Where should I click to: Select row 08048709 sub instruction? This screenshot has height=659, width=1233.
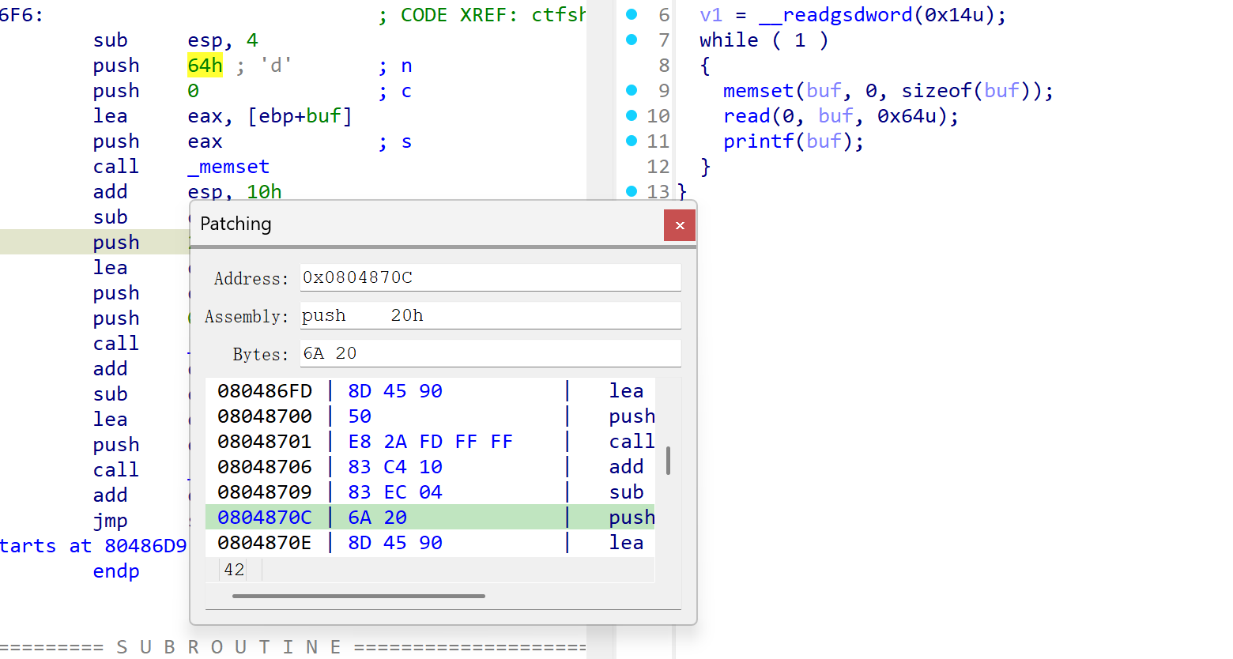click(x=427, y=492)
